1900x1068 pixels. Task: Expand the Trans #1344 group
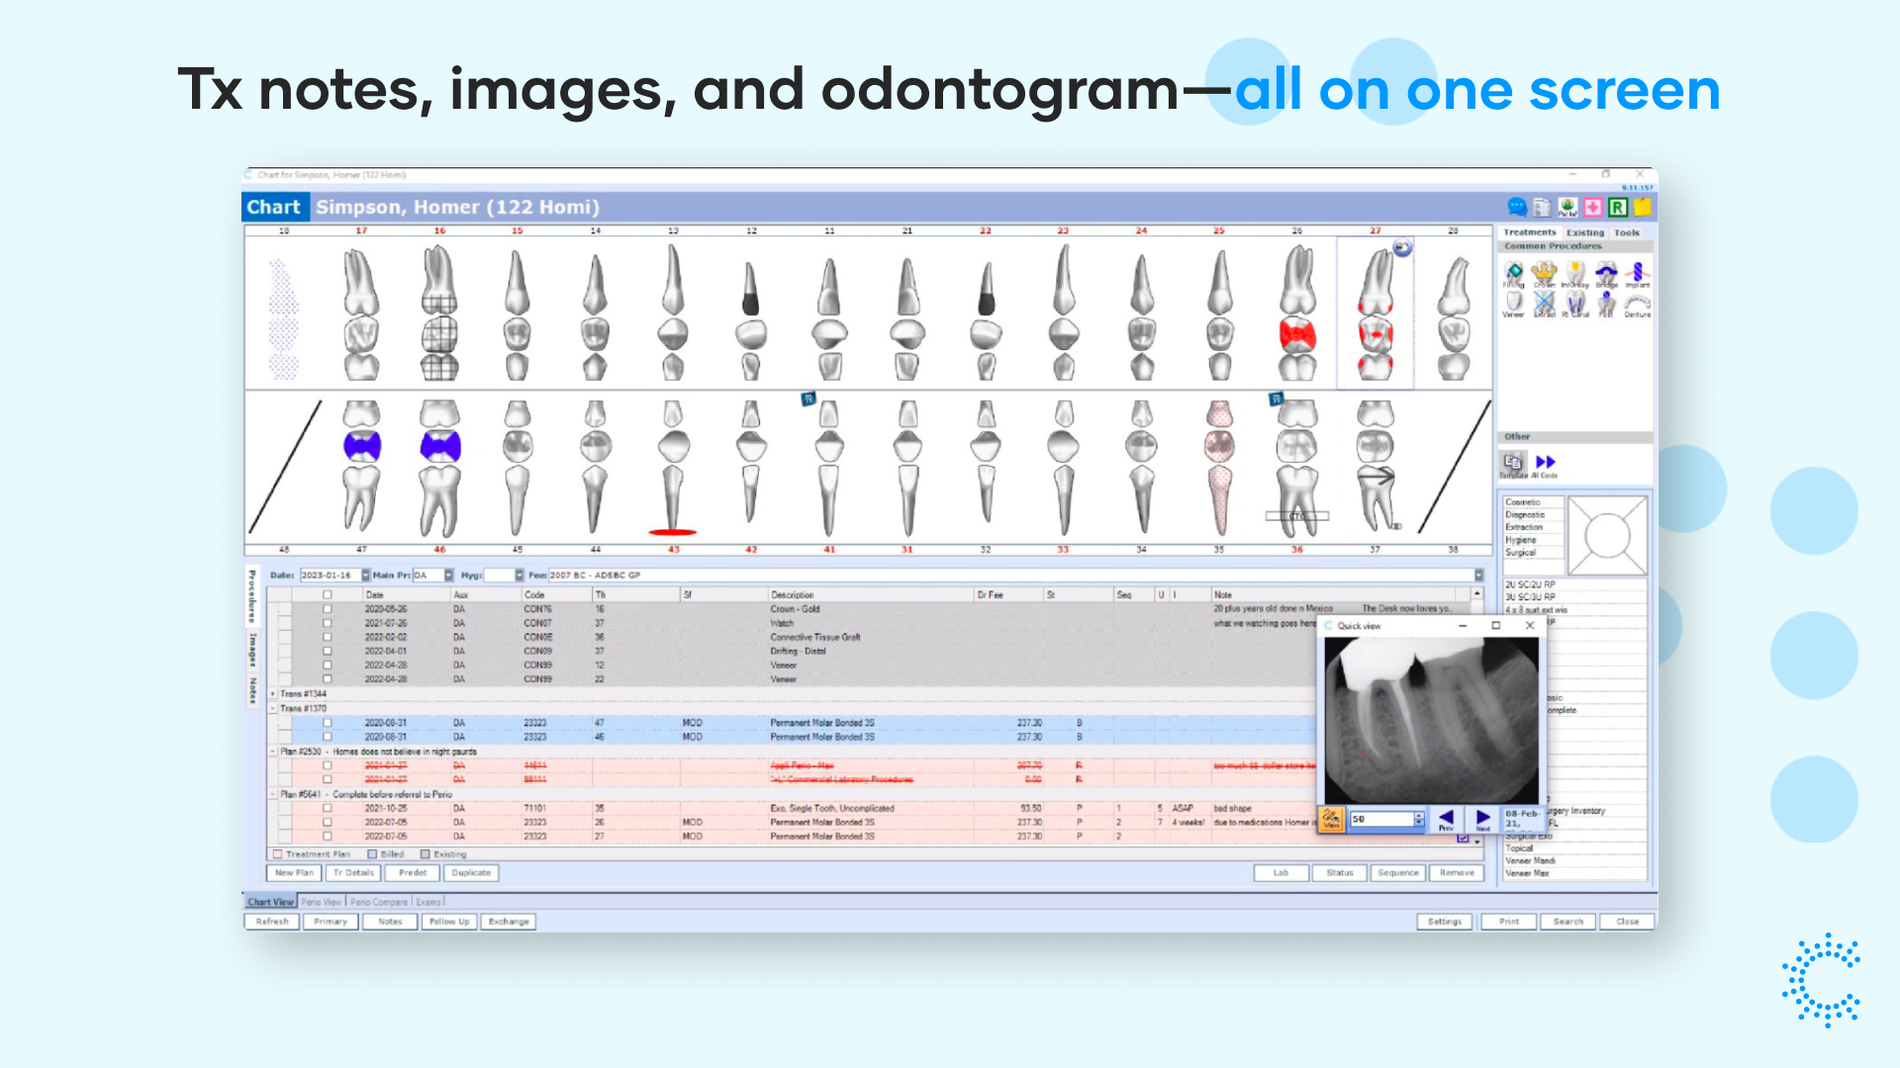pos(273,694)
